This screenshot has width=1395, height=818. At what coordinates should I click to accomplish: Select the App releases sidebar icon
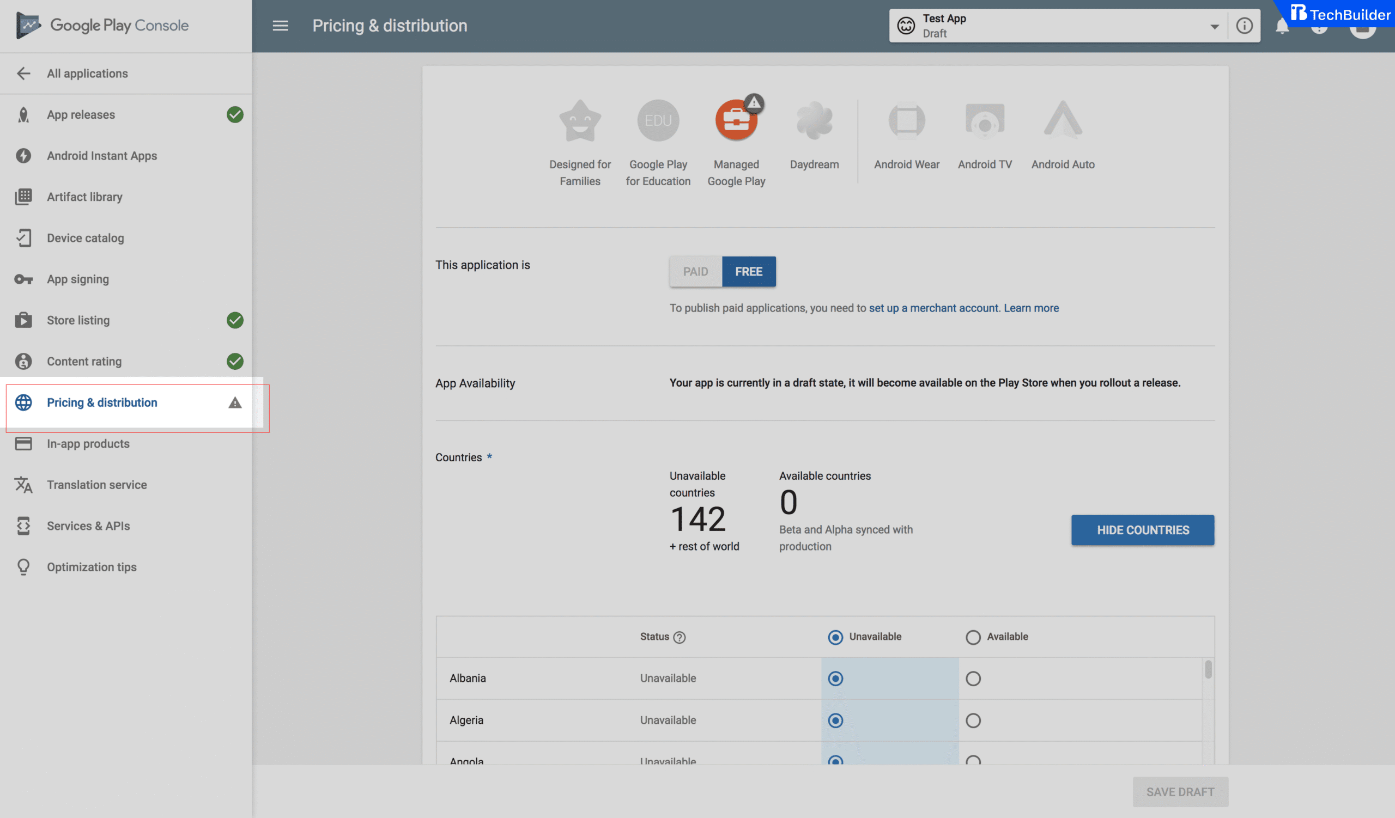(x=23, y=114)
